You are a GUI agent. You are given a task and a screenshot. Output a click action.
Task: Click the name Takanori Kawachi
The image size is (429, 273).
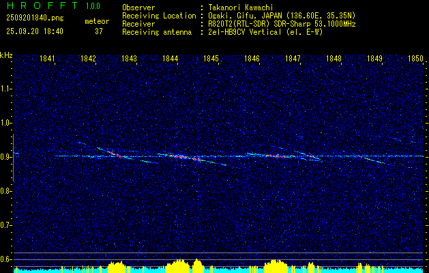[240, 8]
